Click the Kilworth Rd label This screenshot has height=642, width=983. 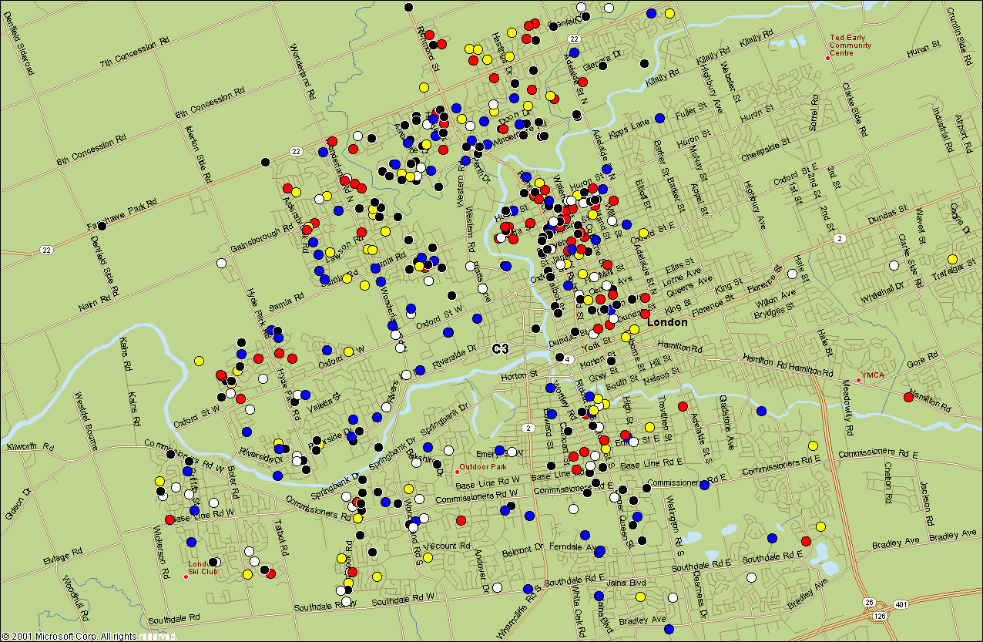[30, 446]
